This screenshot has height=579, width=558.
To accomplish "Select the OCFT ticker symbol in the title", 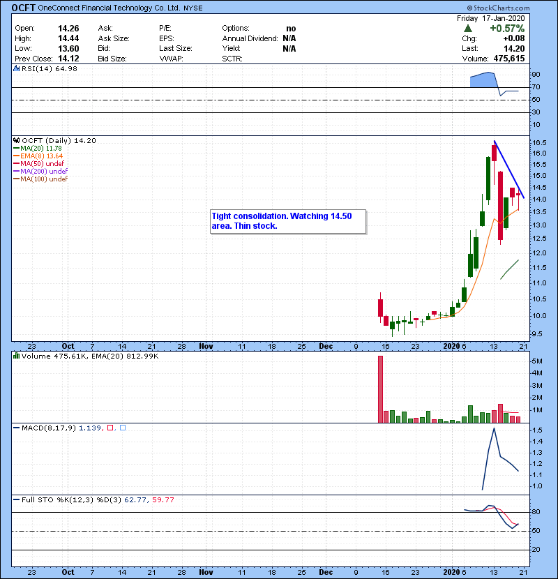I will click(23, 8).
